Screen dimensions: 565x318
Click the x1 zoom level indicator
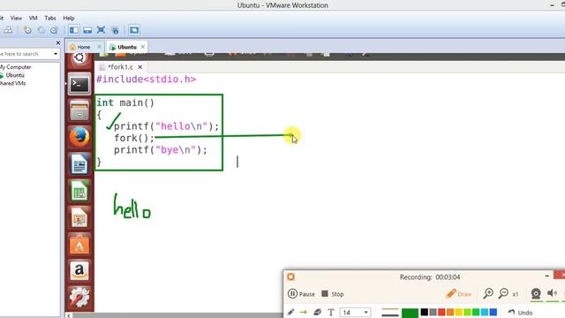[x=516, y=294]
